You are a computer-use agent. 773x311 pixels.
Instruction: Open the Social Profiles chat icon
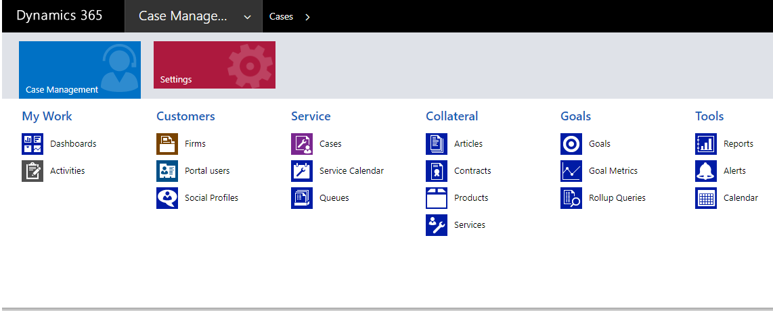(x=167, y=198)
